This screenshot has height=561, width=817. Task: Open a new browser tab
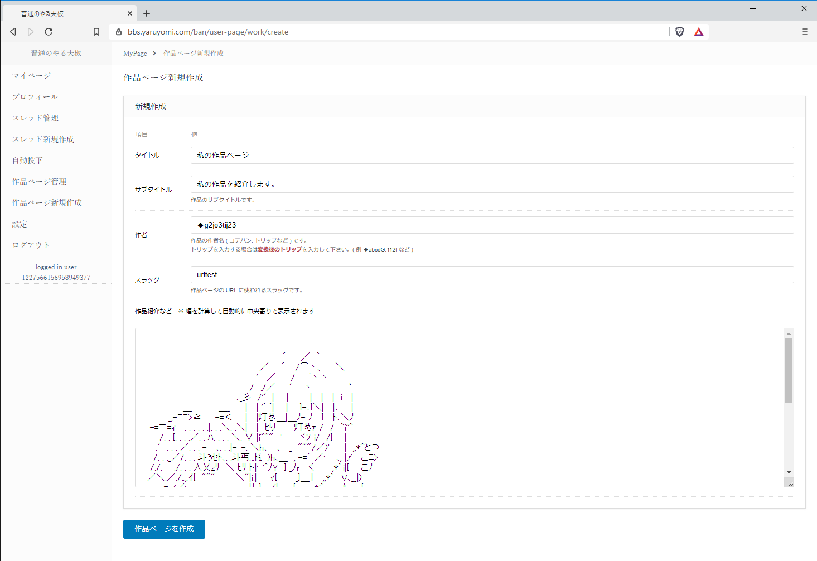pos(147,13)
